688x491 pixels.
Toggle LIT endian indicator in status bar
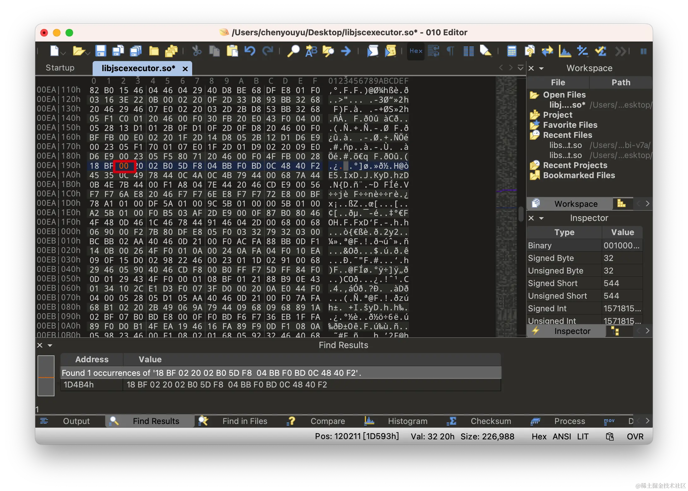pyautogui.click(x=583, y=437)
